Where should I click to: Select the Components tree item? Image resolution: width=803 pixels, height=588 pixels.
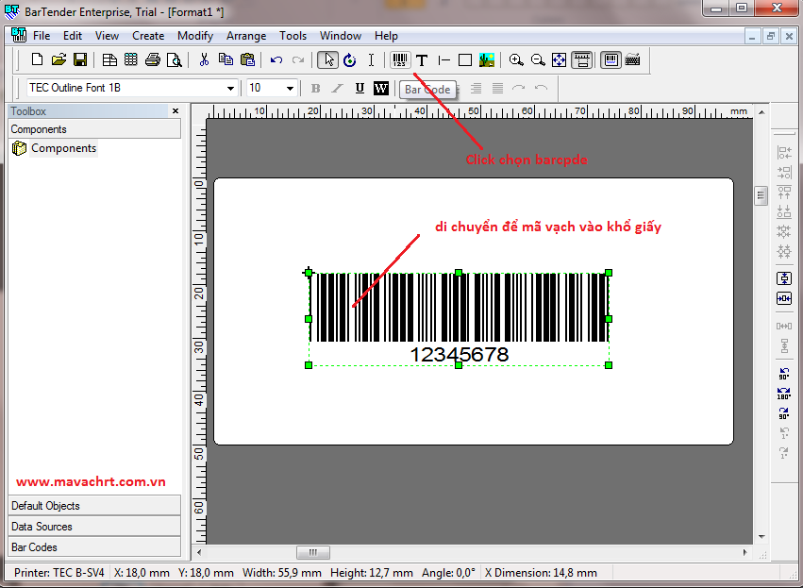coord(63,148)
